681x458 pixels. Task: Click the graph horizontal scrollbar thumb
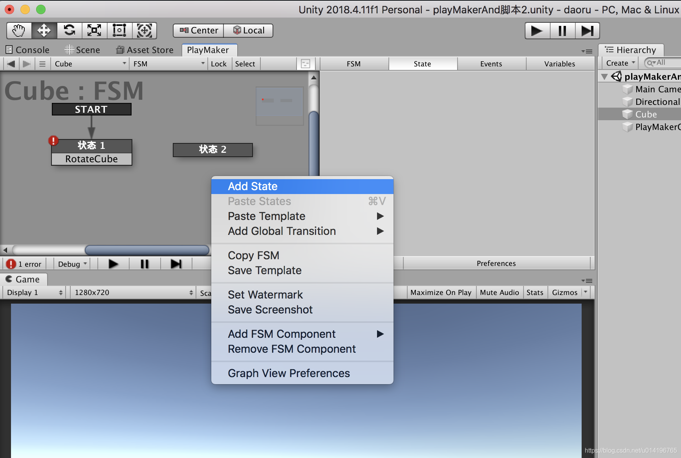[x=147, y=250]
